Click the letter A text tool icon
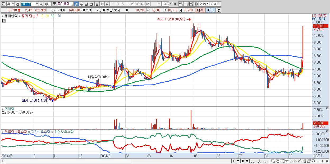Viewport: 330px width, 164px height. pyautogui.click(x=327, y=161)
